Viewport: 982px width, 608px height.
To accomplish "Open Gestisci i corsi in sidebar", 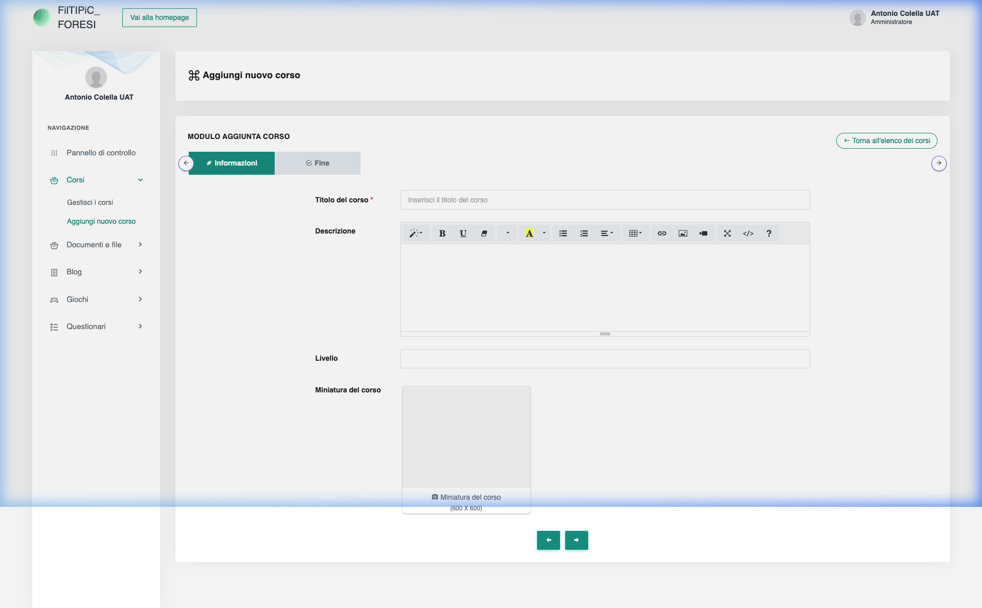I will click(x=90, y=202).
